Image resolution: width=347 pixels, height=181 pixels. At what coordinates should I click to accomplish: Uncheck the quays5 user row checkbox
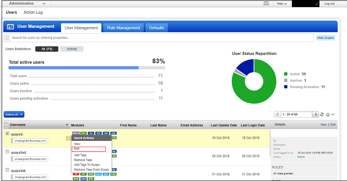(x=7, y=134)
